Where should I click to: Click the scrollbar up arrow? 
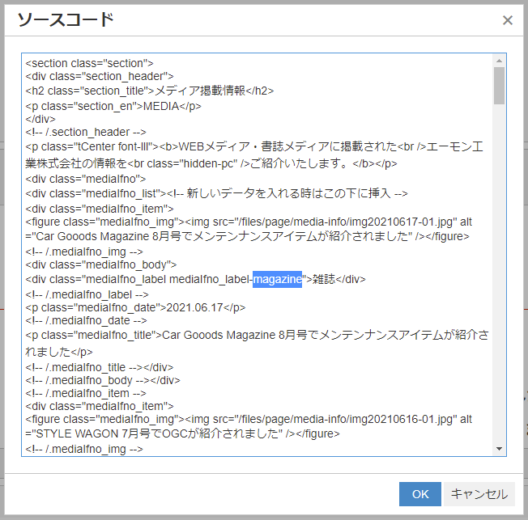coord(499,61)
